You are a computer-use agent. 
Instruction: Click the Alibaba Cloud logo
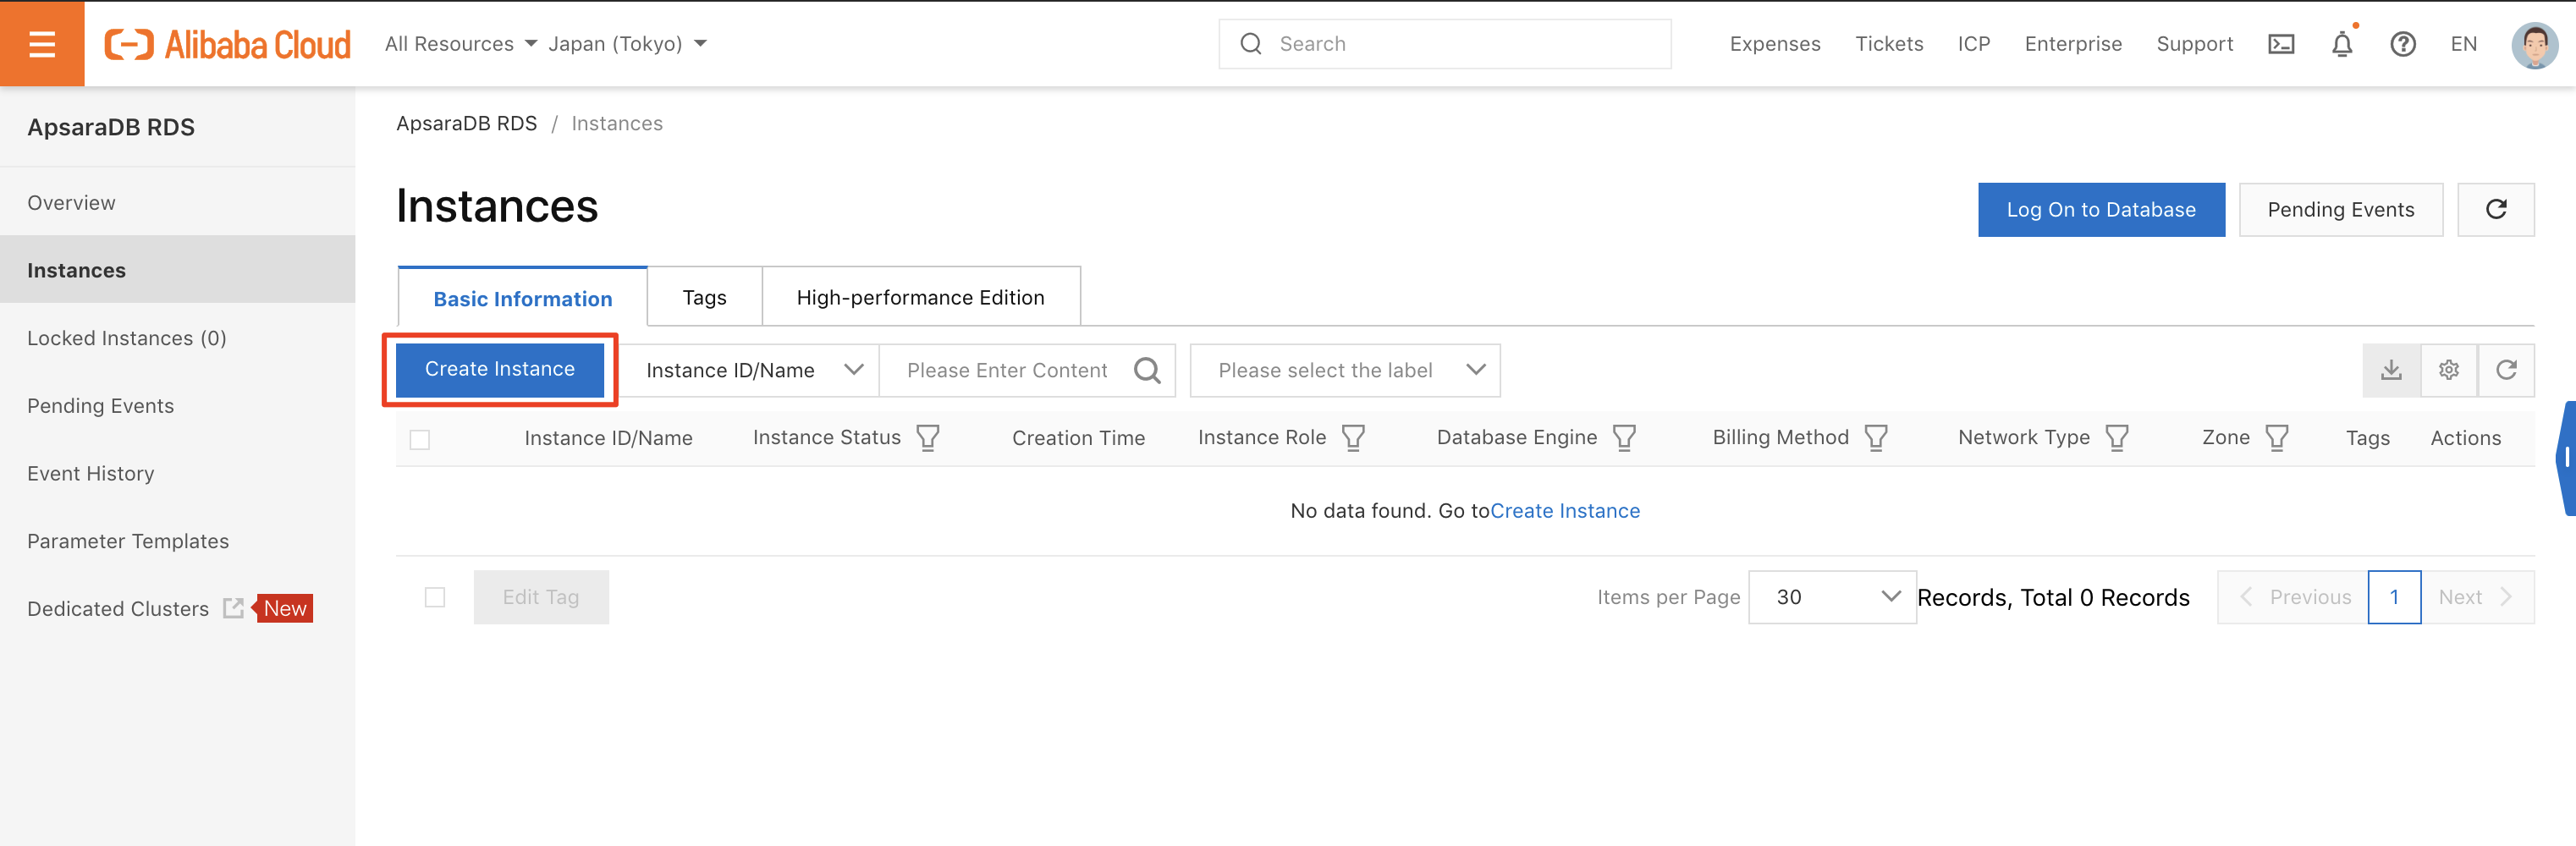(x=228, y=44)
